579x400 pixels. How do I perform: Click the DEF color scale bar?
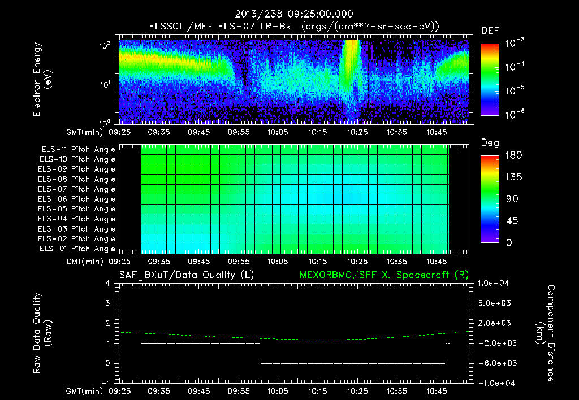[x=490, y=79]
